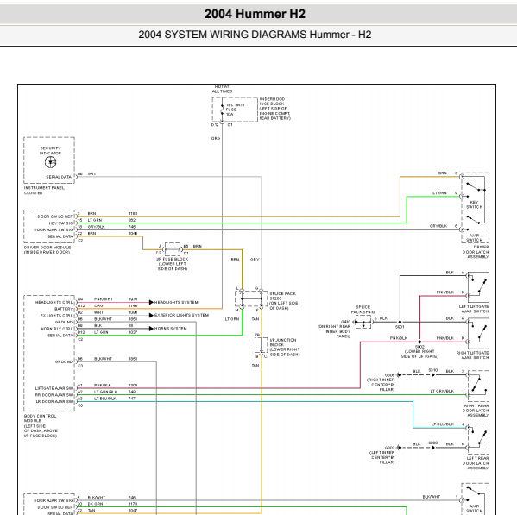Viewport: 517px width, 515px height.
Task: Click the 'HOT AT ALL TIMES' label
Action: pos(222,89)
